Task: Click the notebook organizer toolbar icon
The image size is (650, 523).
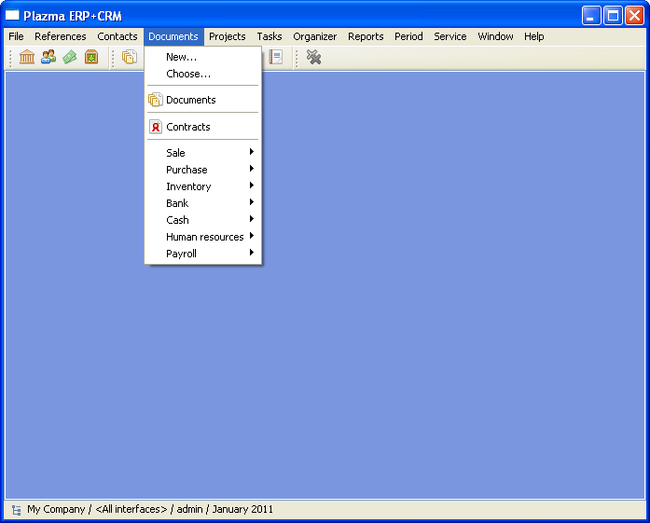Action: click(x=275, y=57)
